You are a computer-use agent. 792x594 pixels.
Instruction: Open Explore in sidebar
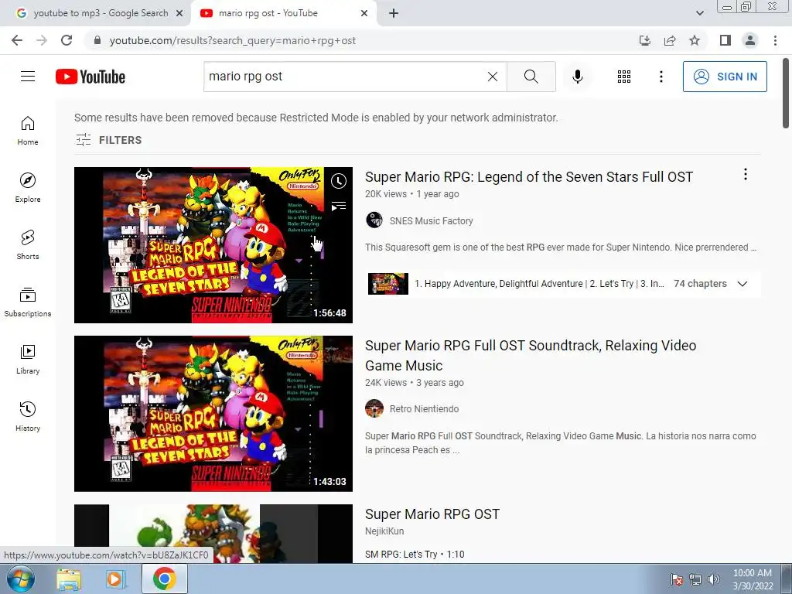pyautogui.click(x=28, y=188)
